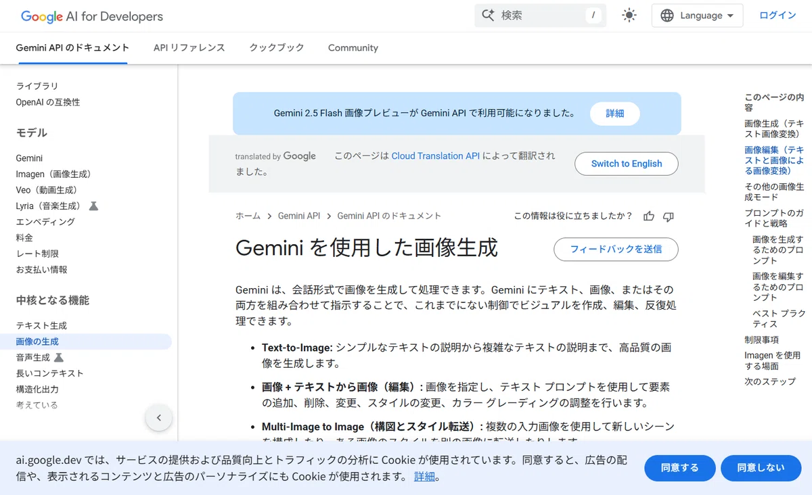Open 料金 in the sidebar
This screenshot has height=495, width=812.
(x=24, y=237)
